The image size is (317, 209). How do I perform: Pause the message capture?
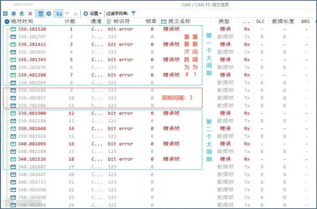click(x=5, y=14)
